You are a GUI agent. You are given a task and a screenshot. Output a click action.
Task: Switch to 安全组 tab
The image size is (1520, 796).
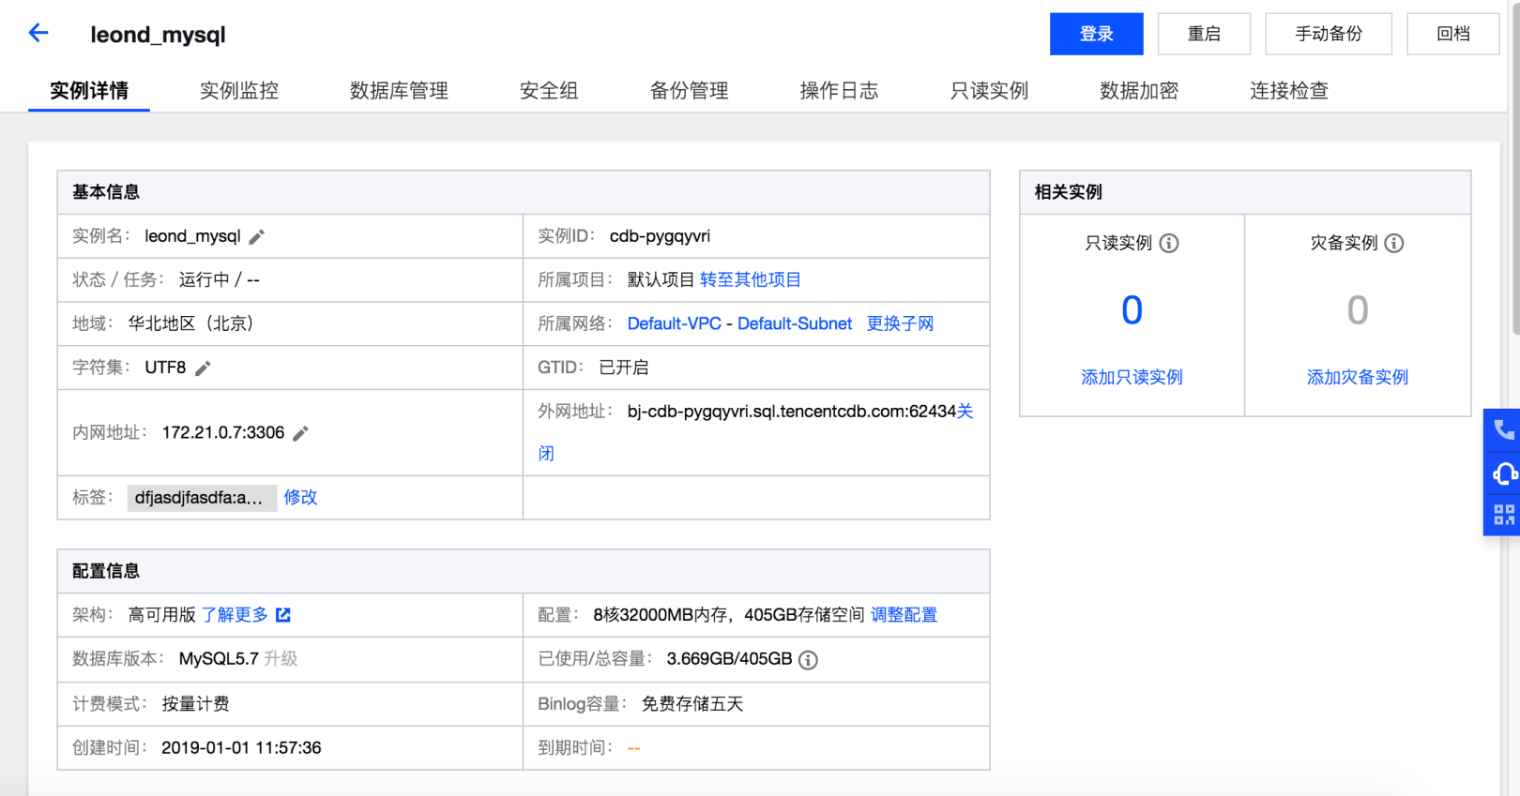point(549,91)
